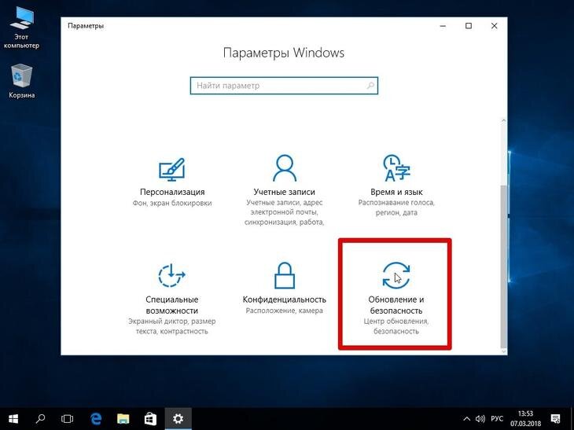The width and height of the screenshot is (574, 430).
Task: Click the Учетные записи, адрес электронной почты description
Action: (285, 212)
